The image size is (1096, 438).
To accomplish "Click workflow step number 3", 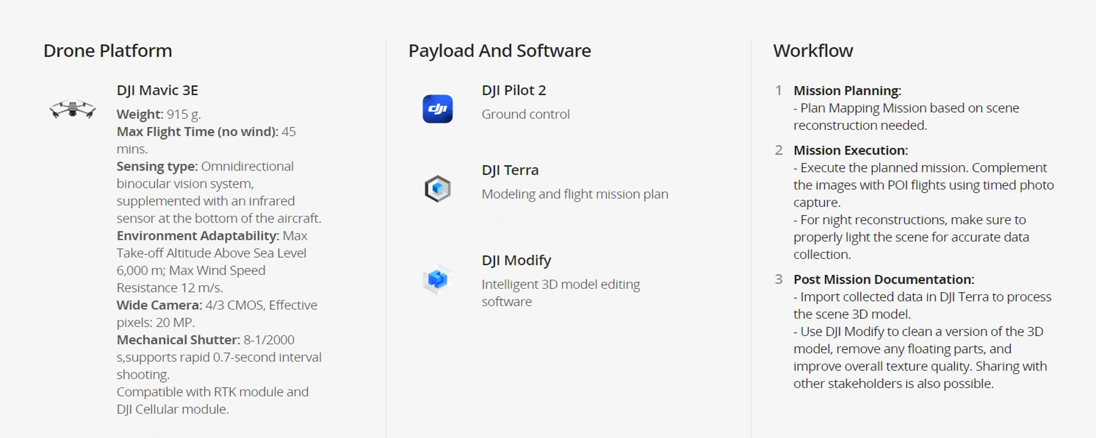I will [x=778, y=279].
